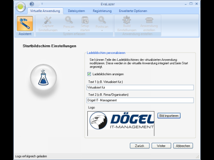
Task: Close the EvaLazer window
Action: click(197, 4)
